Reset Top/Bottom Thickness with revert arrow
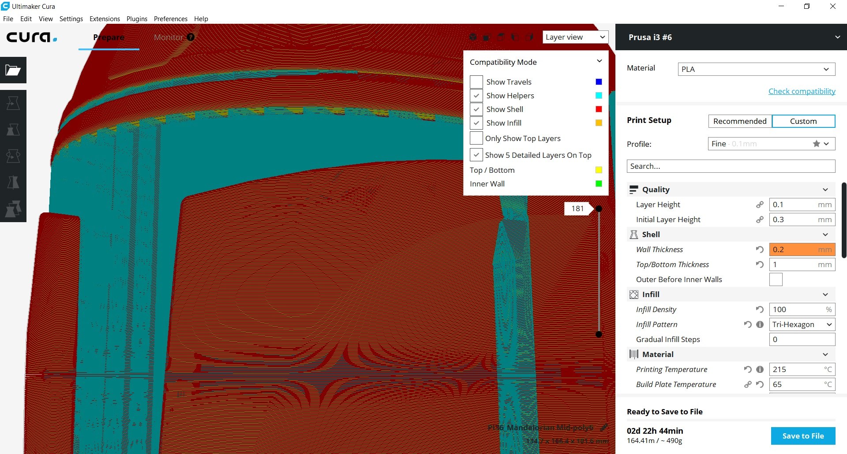Image resolution: width=847 pixels, height=454 pixels. [x=760, y=264]
